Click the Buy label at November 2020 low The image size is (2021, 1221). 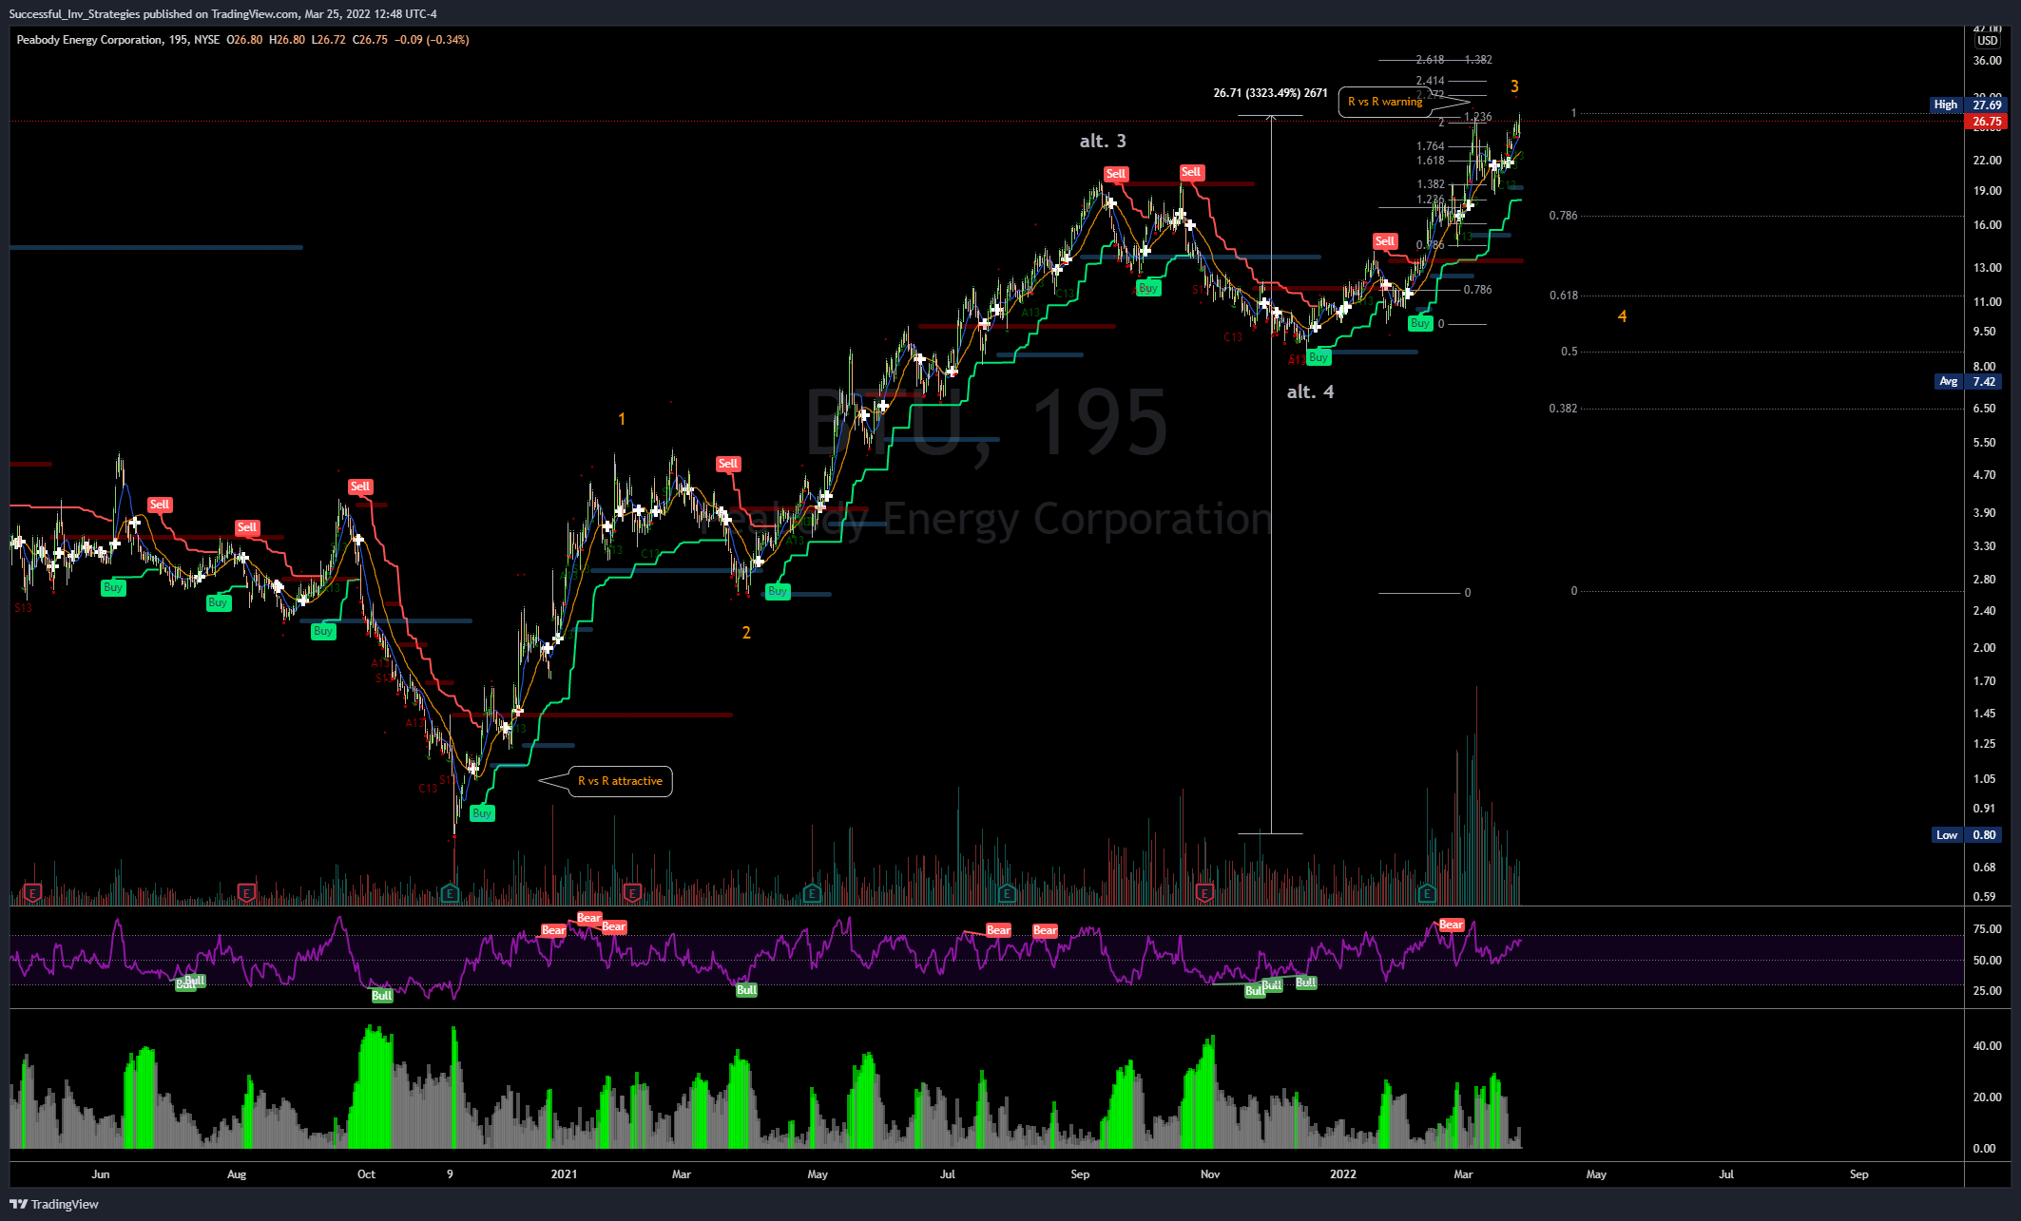click(482, 813)
